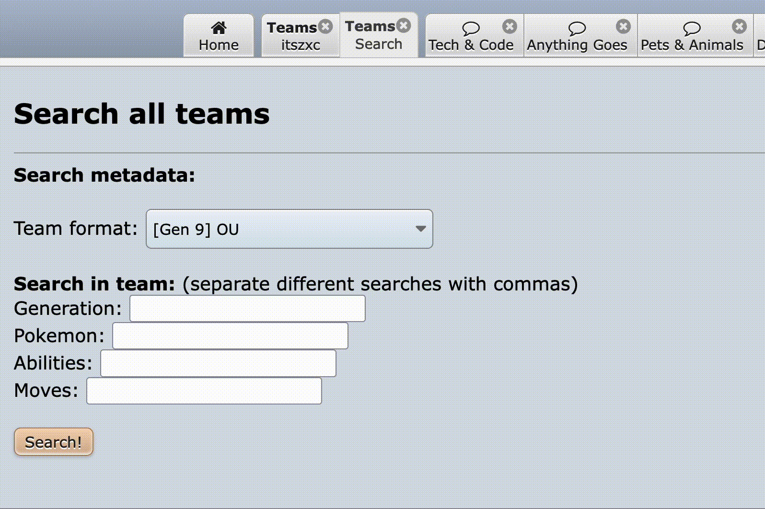Open the Team format dropdown
This screenshot has height=509, width=765.
click(290, 229)
